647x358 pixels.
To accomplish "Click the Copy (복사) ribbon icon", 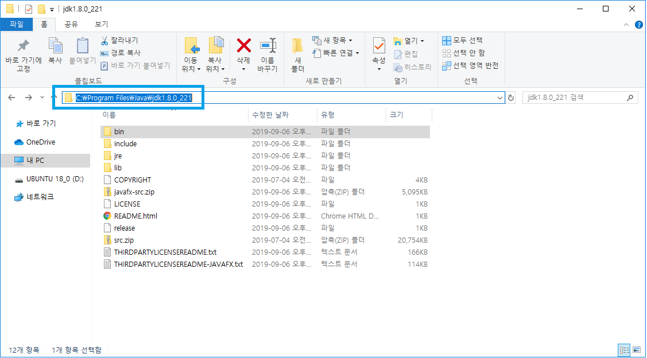I will (55, 46).
